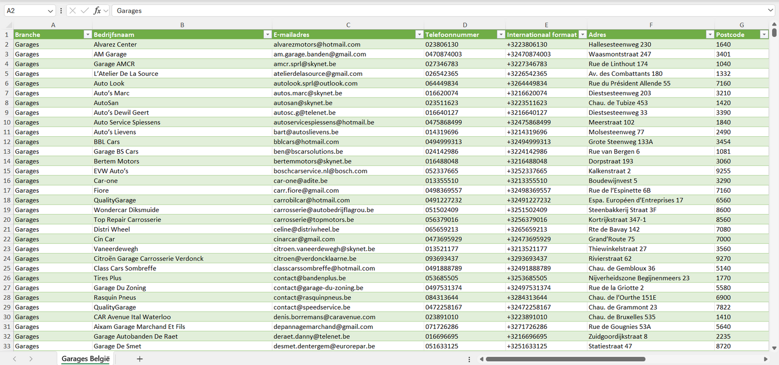Image resolution: width=779 pixels, height=365 pixels.
Task: Click the Enter checkmark icon in formula bar
Action: tap(85, 11)
